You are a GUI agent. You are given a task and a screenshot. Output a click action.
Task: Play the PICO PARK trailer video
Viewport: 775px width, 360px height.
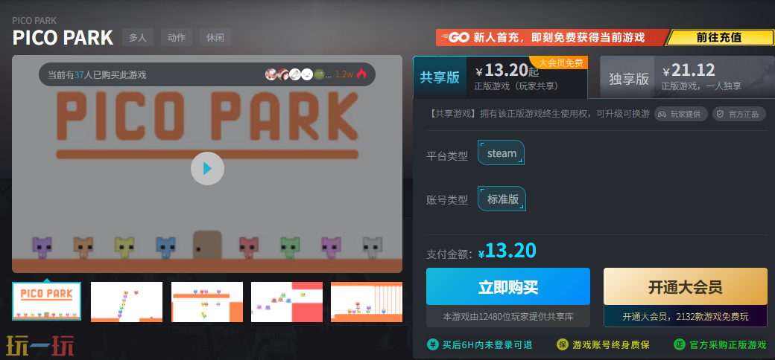(207, 169)
